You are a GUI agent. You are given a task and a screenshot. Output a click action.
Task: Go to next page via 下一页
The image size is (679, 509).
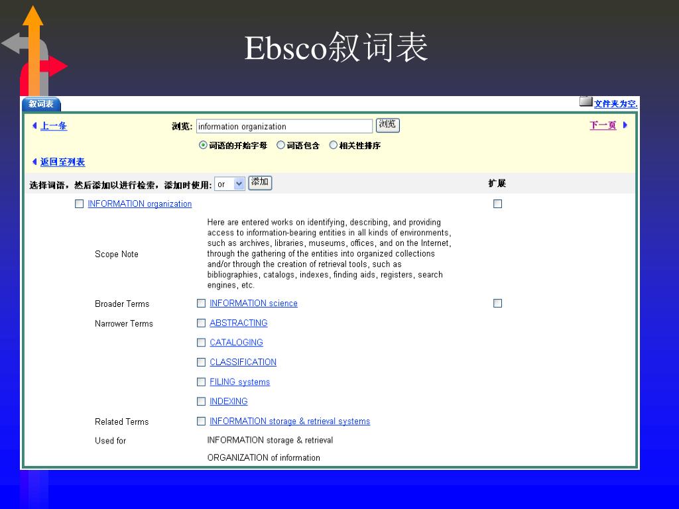pos(602,125)
